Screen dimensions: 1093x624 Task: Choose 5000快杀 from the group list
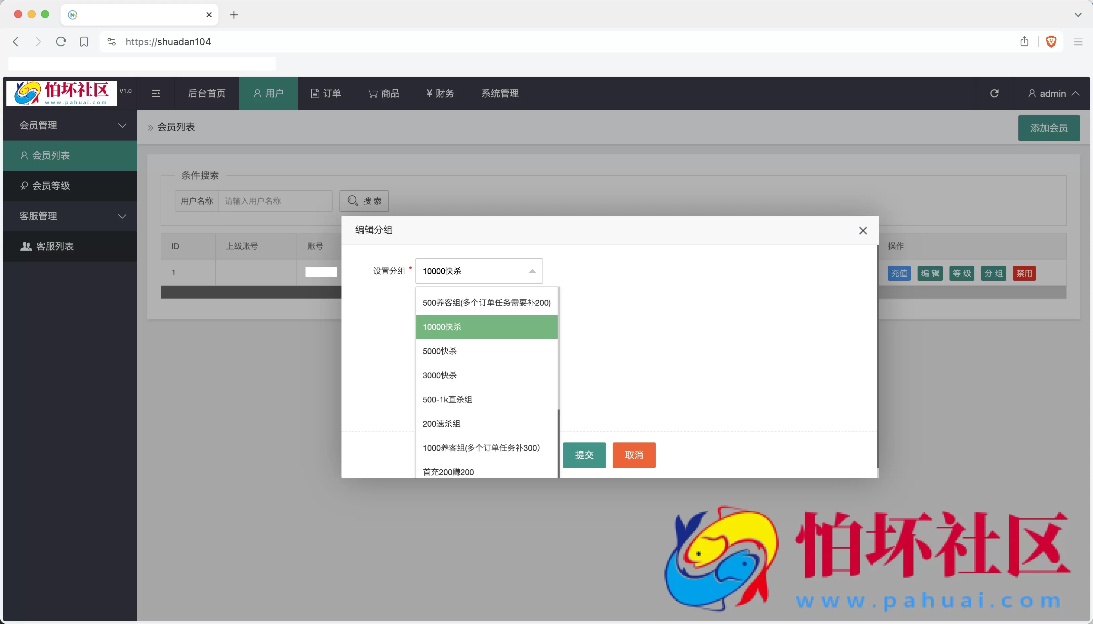coord(439,351)
